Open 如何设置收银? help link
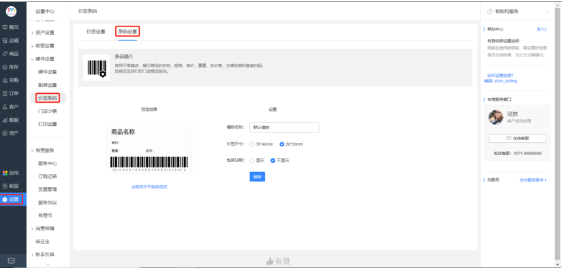This screenshot has height=268, width=562. (501, 76)
